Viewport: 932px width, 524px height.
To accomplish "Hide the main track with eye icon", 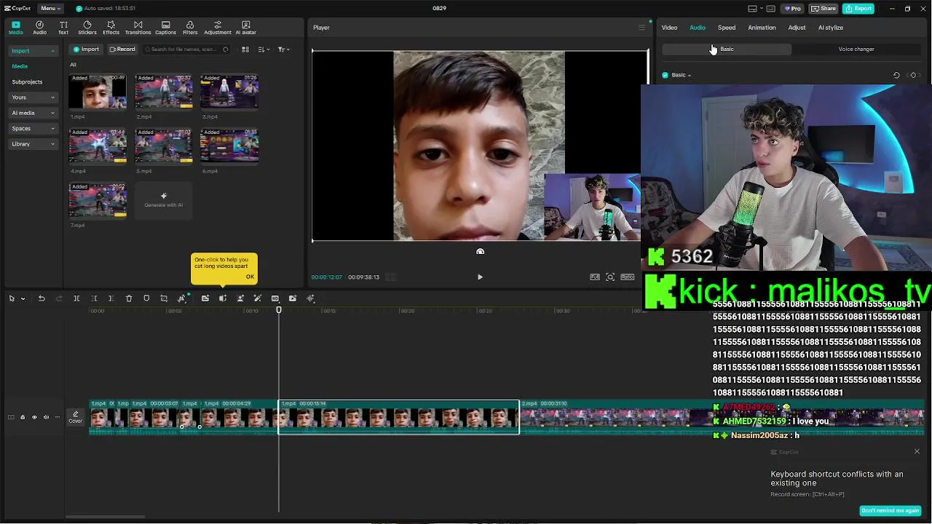I will [34, 417].
